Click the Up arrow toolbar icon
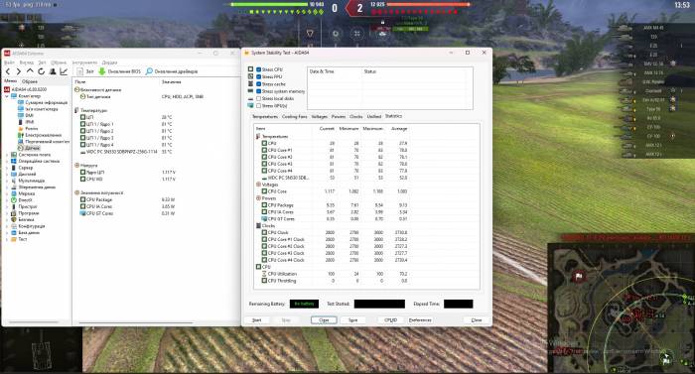The image size is (695, 374). 30,70
